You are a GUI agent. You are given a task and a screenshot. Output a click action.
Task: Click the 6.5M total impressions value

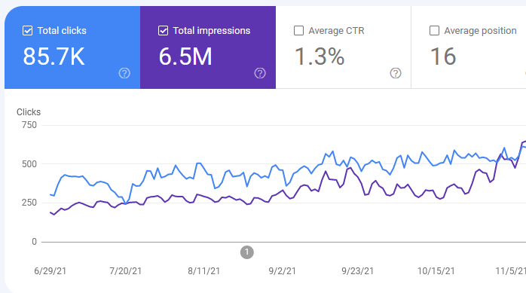point(185,56)
